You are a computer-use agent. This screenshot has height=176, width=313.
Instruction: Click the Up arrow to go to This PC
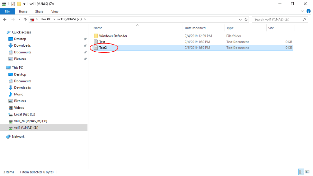coord(25,19)
